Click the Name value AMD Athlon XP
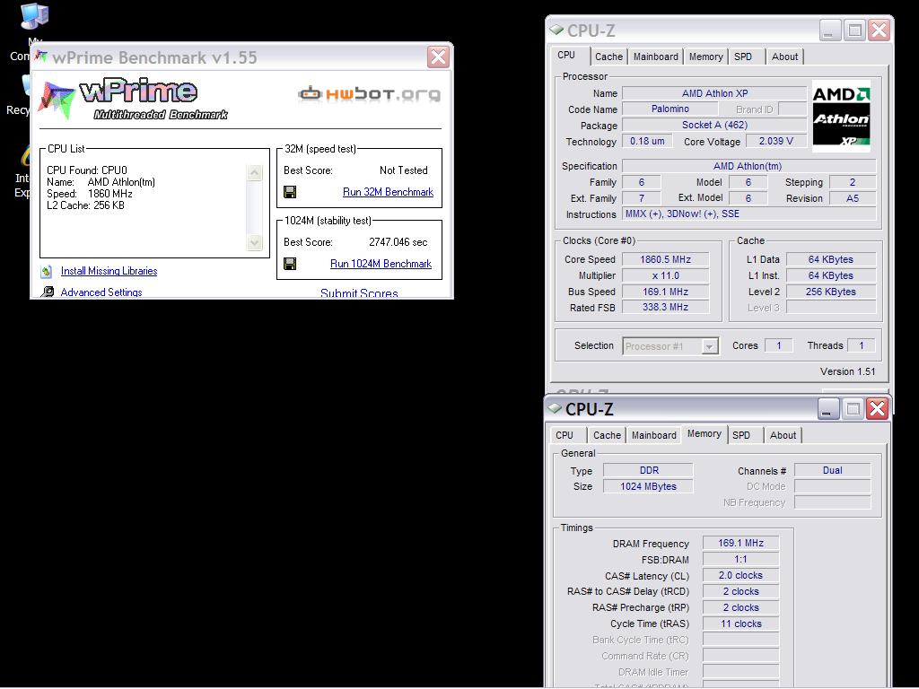 click(714, 93)
